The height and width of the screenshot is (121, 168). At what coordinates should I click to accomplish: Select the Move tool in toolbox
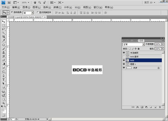[4, 22]
